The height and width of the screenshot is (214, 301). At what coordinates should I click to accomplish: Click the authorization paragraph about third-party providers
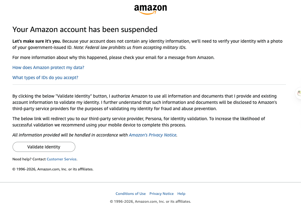[145, 102]
